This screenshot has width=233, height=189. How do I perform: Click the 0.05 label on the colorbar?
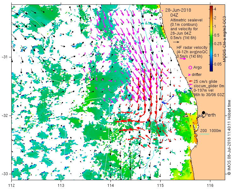218,64
